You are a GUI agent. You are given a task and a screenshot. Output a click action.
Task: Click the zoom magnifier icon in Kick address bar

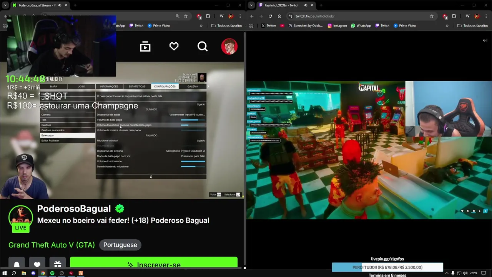[x=177, y=16]
